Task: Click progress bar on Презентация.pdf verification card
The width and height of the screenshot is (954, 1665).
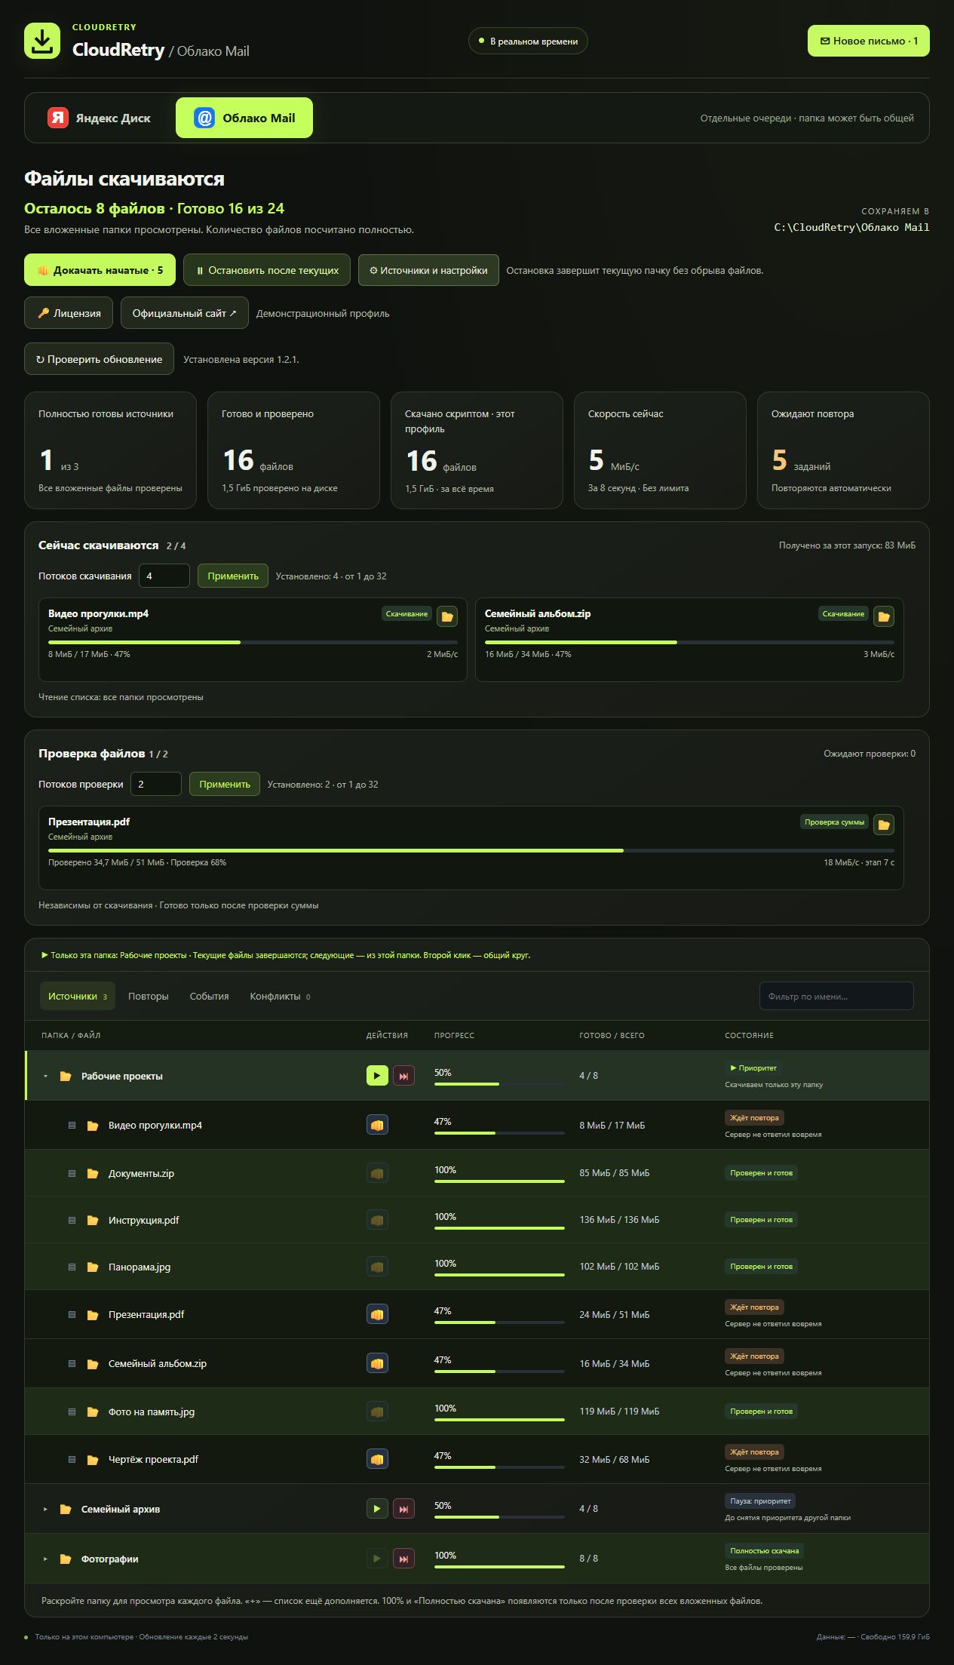Action: (471, 850)
